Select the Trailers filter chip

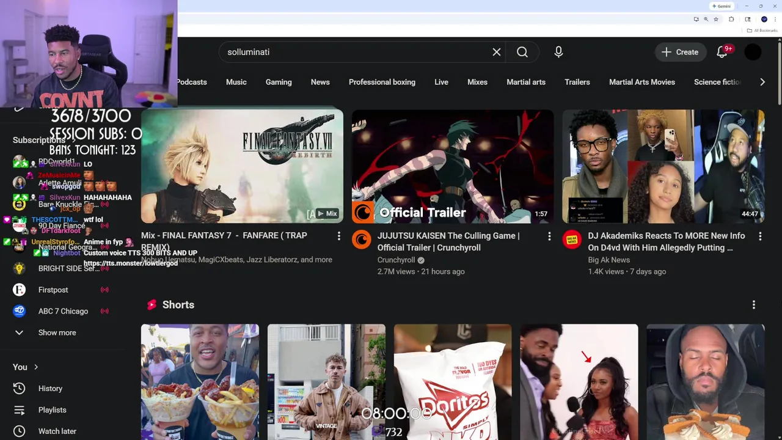[x=577, y=82]
